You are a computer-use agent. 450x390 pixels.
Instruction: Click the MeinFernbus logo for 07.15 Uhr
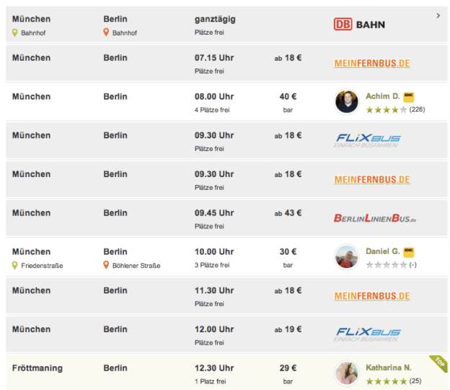tap(372, 64)
